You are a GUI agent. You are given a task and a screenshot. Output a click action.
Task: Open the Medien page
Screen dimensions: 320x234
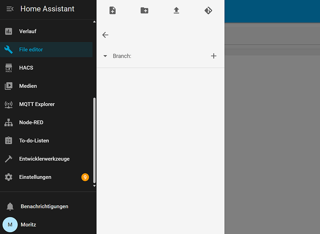[x=46, y=86]
